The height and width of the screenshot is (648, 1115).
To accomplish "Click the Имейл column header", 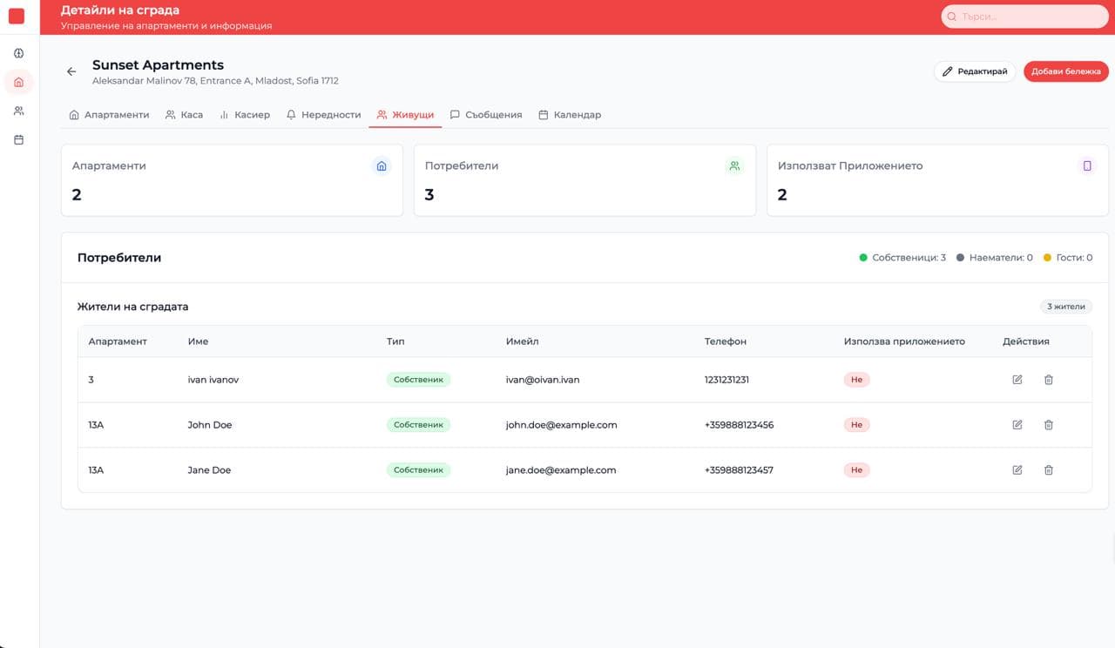I will (522, 341).
